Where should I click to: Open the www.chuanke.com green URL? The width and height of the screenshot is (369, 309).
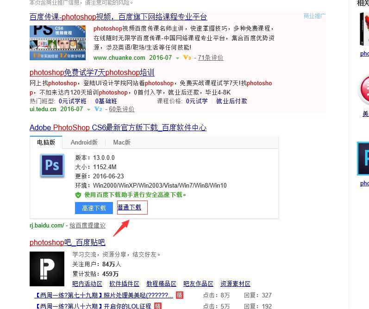[119, 58]
